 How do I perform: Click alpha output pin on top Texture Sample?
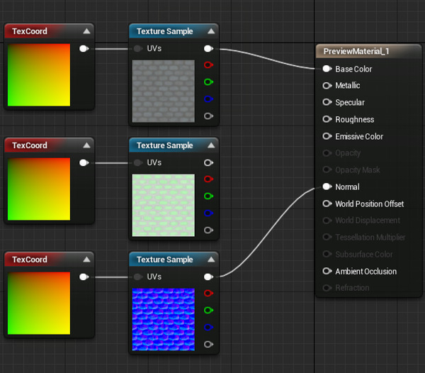point(208,116)
